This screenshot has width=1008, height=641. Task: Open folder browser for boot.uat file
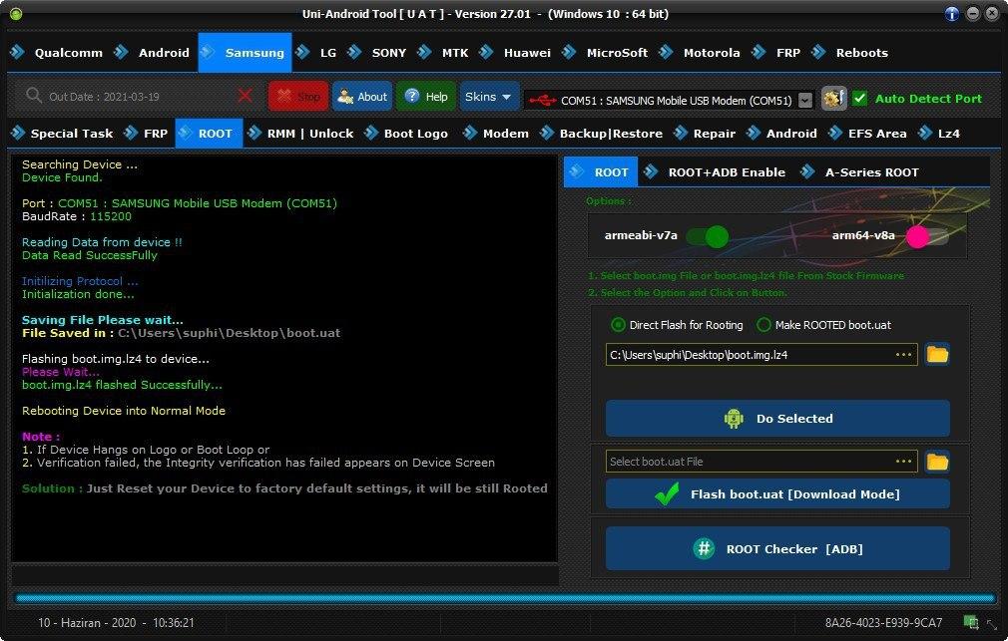click(x=937, y=462)
